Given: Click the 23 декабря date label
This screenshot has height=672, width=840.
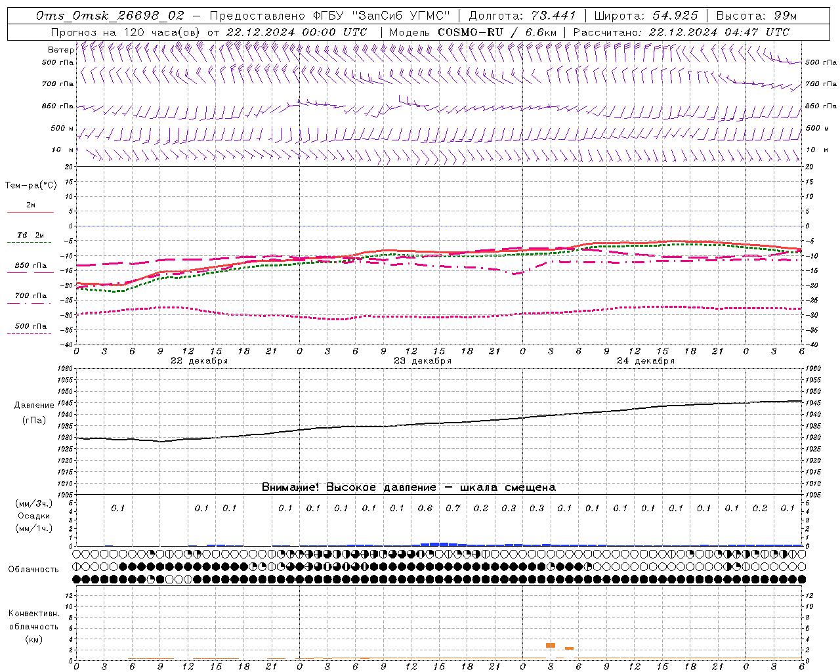Looking at the screenshot, I should click(x=423, y=361).
